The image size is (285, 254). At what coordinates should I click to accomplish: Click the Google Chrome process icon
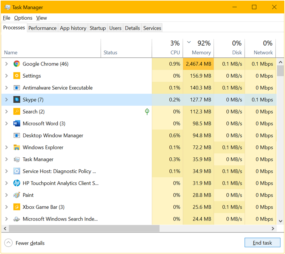click(17, 64)
